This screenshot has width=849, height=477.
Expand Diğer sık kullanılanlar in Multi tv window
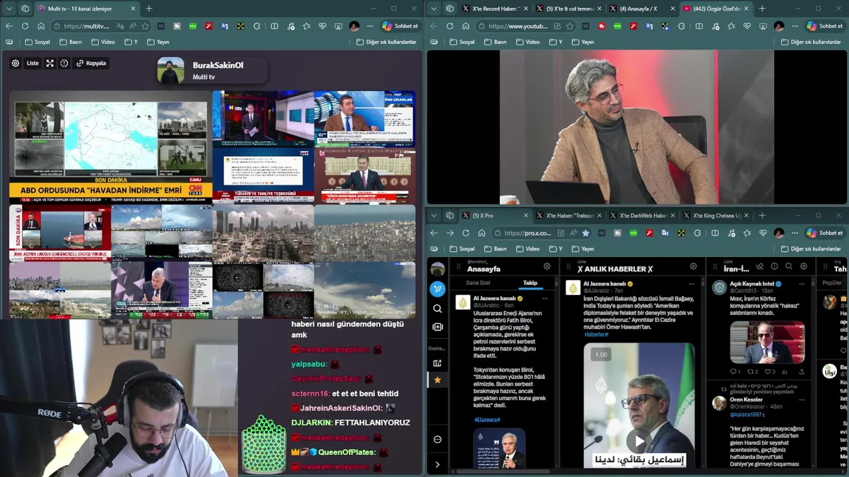coord(386,42)
